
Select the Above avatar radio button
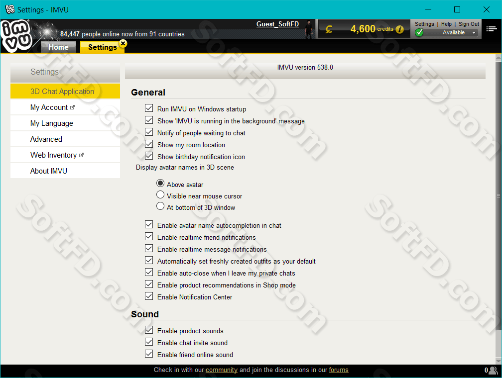[x=160, y=183]
